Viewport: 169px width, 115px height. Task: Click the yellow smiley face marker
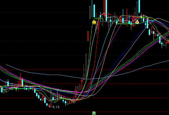pos(94,22)
